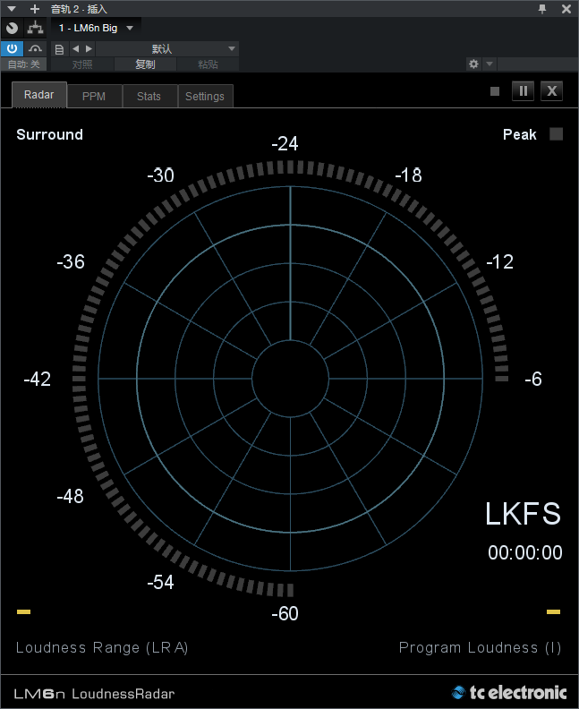
Task: Open the routing/sidechain icon
Action: click(35, 28)
